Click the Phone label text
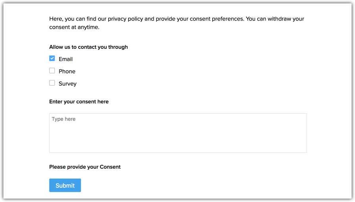355x202 pixels. click(x=67, y=71)
